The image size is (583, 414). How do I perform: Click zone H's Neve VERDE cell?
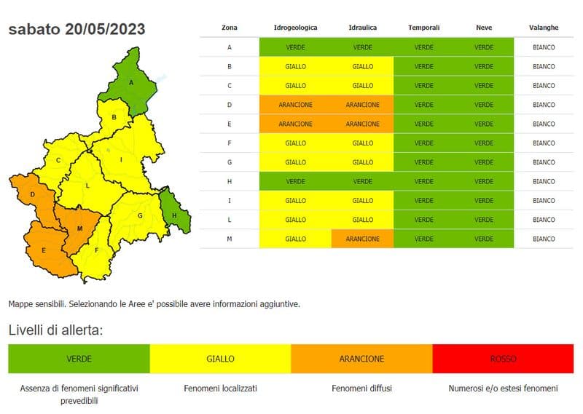(484, 181)
